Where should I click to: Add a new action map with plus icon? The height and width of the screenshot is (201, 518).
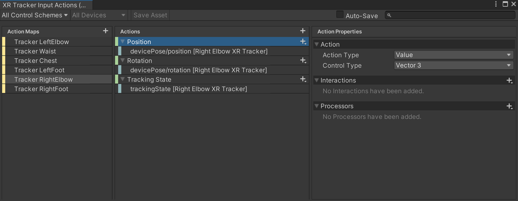[106, 31]
